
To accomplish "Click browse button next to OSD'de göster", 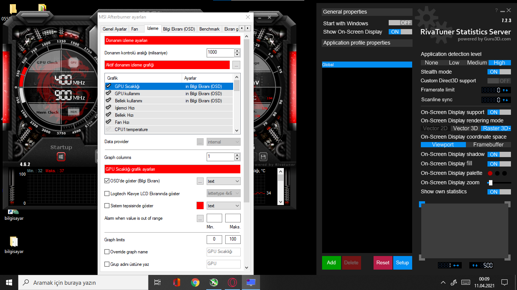I will click(200, 181).
